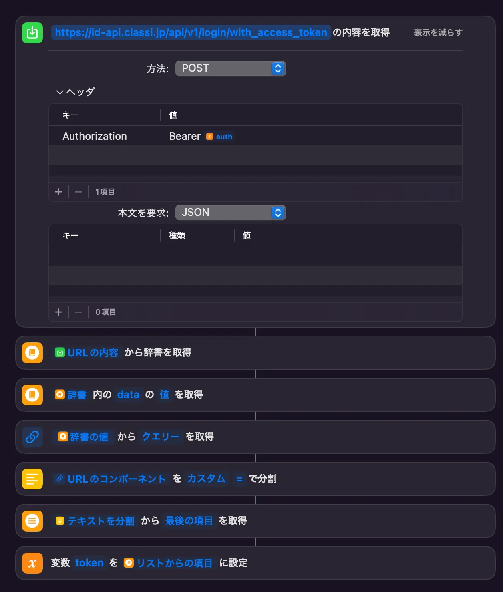Click the blue link icon of the URL component action
503x592 pixels.
pos(32,437)
